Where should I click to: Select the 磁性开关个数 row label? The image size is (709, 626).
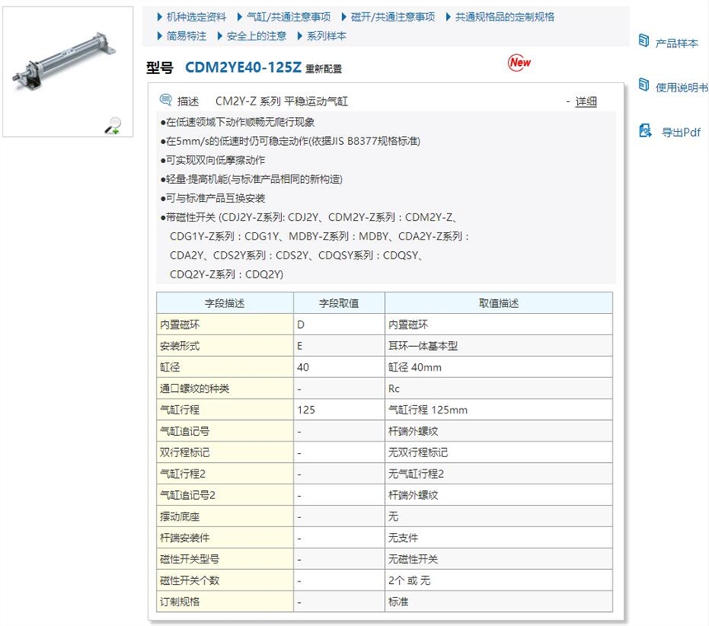coord(225,580)
